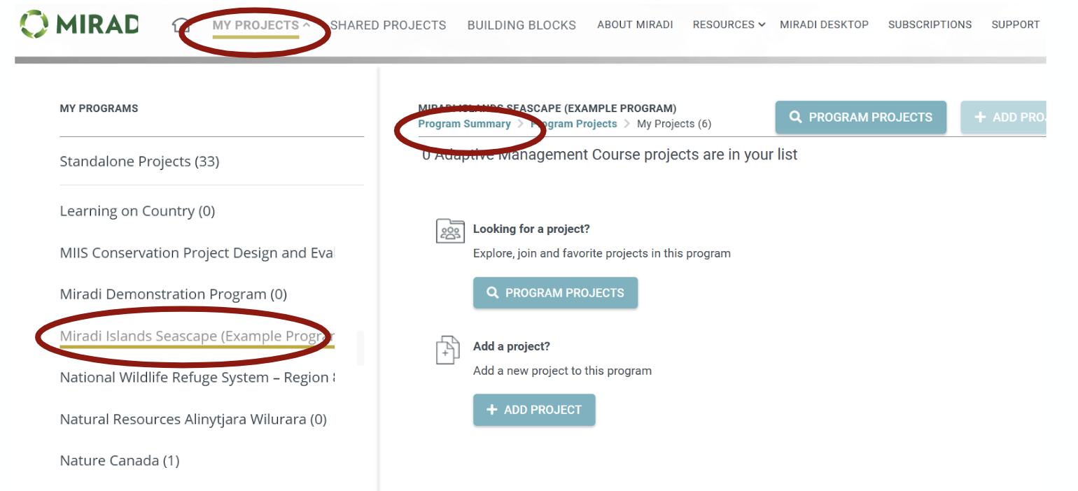Click Program Projects breadcrumb link
The width and height of the screenshot is (1078, 491).
[575, 124]
